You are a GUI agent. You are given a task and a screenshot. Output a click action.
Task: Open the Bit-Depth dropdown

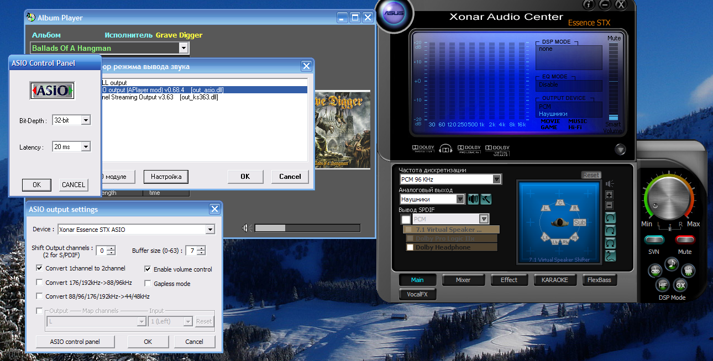pyautogui.click(x=85, y=120)
